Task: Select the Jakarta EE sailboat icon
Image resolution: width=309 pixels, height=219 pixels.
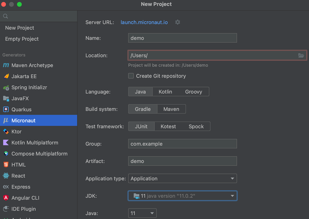Action: pyautogui.click(x=6, y=76)
